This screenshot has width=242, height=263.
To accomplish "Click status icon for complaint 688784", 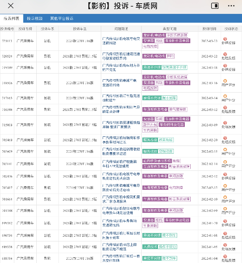I will tap(225, 256).
